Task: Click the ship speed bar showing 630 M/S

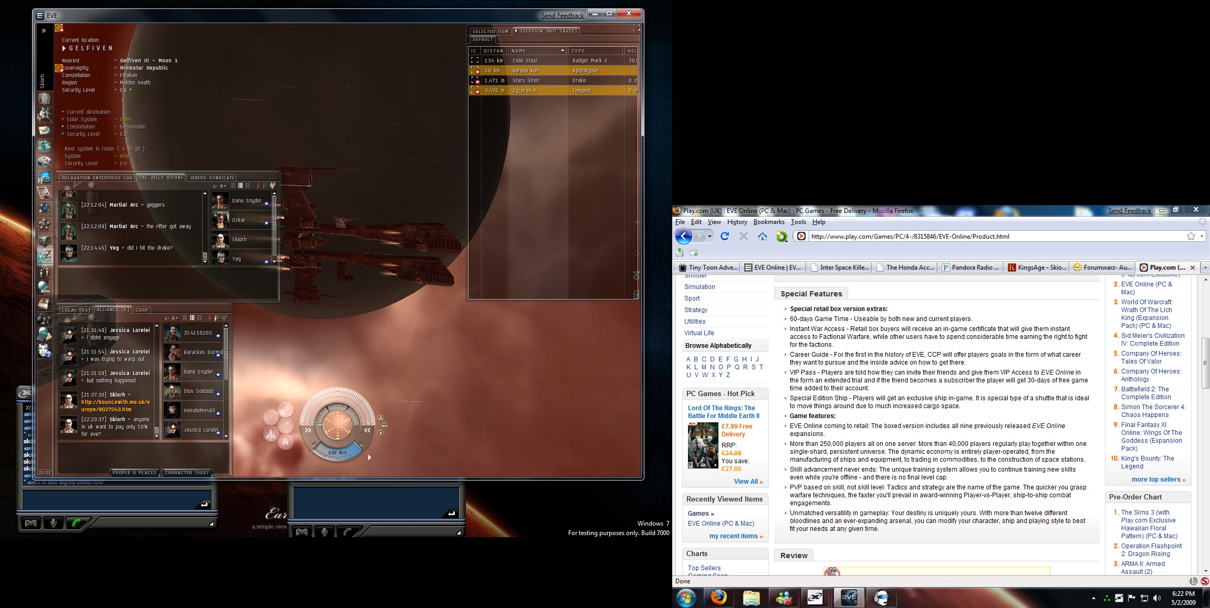Action: [337, 452]
